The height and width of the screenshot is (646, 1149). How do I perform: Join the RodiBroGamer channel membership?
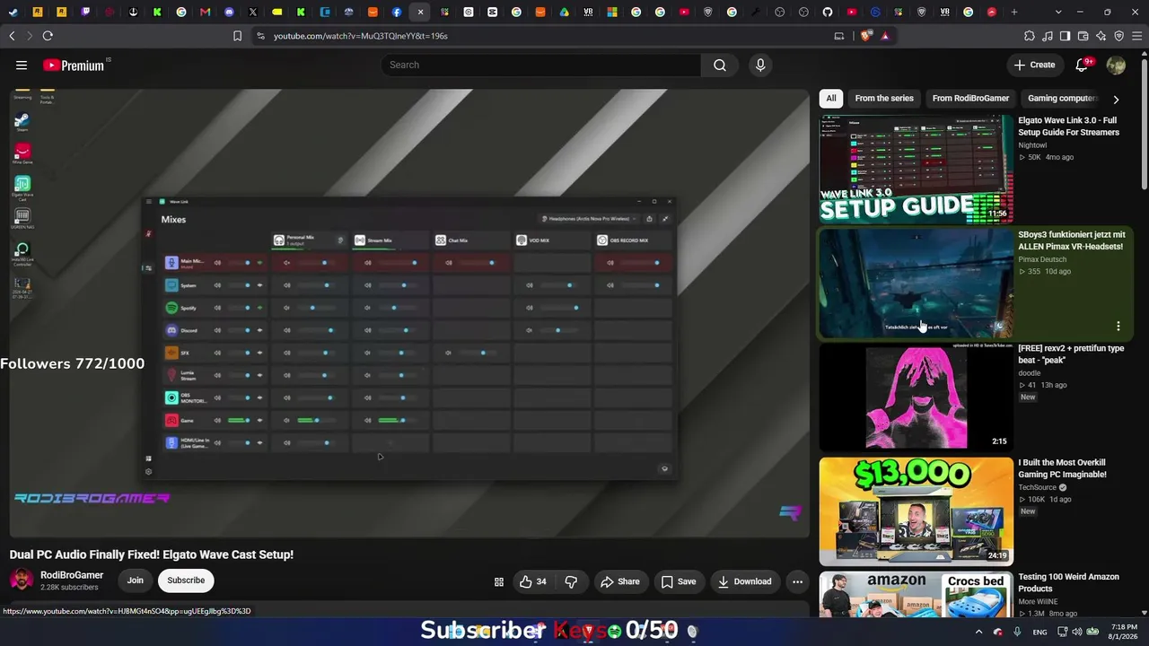[x=135, y=581]
